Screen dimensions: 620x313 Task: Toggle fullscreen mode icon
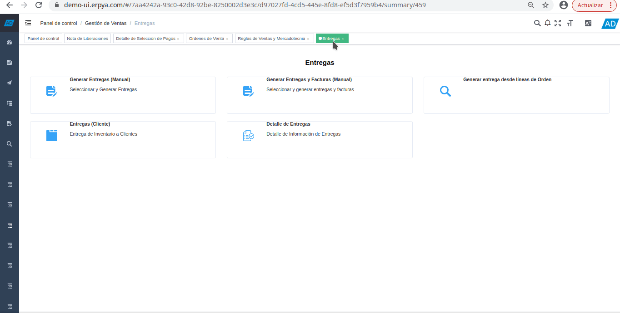click(x=558, y=23)
